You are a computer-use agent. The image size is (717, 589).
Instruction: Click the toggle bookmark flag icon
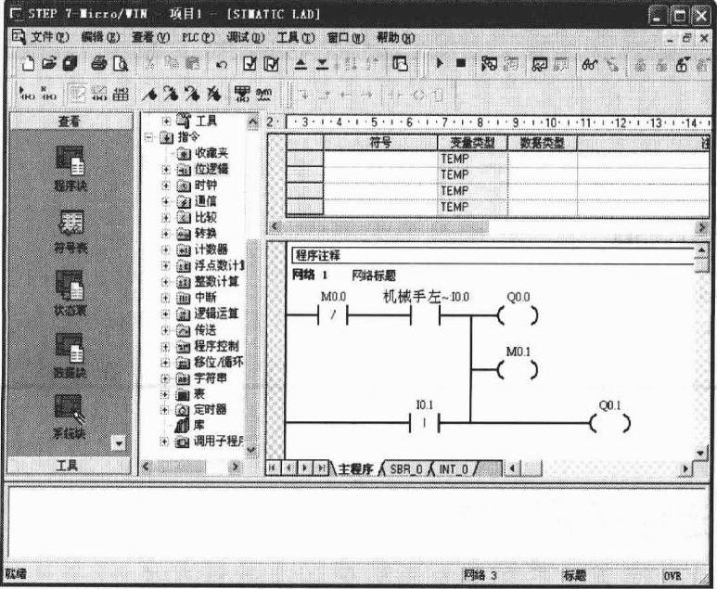[149, 94]
